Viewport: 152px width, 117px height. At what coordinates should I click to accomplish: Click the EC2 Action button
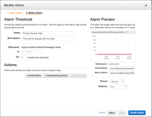pos(78,76)
